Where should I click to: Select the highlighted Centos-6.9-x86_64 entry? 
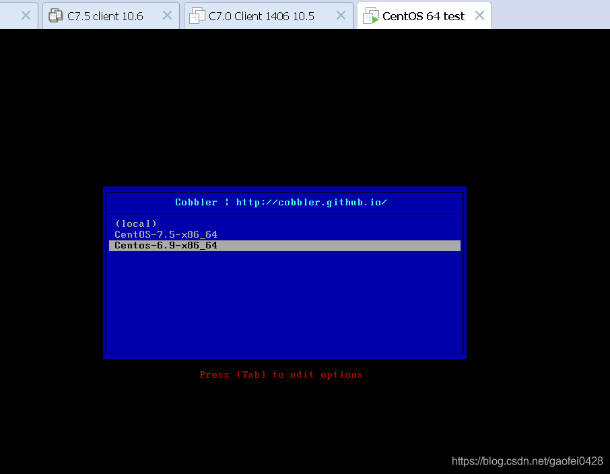point(285,246)
